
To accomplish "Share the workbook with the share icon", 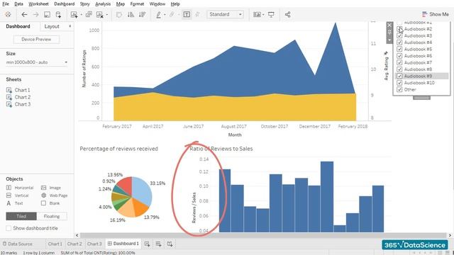I will pos(287,14).
